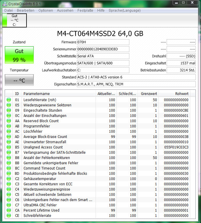
Task: Select raw value 000000000601
Action: point(176,115)
